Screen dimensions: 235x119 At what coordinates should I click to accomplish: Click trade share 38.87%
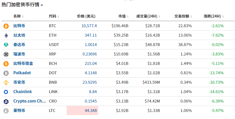[x=185, y=44]
